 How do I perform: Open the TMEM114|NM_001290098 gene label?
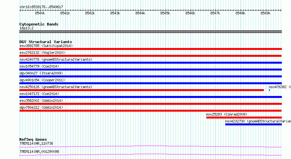(39, 151)
